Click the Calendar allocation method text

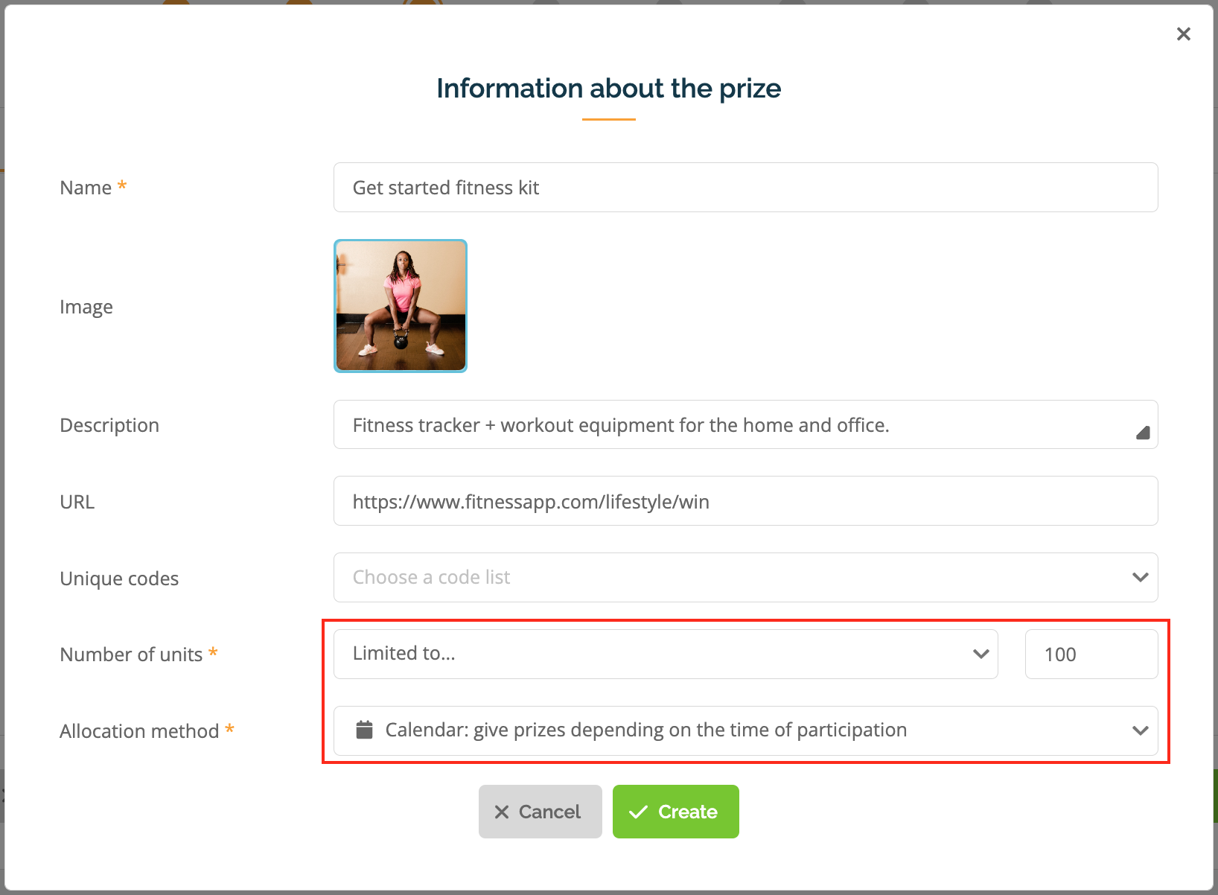(x=646, y=730)
